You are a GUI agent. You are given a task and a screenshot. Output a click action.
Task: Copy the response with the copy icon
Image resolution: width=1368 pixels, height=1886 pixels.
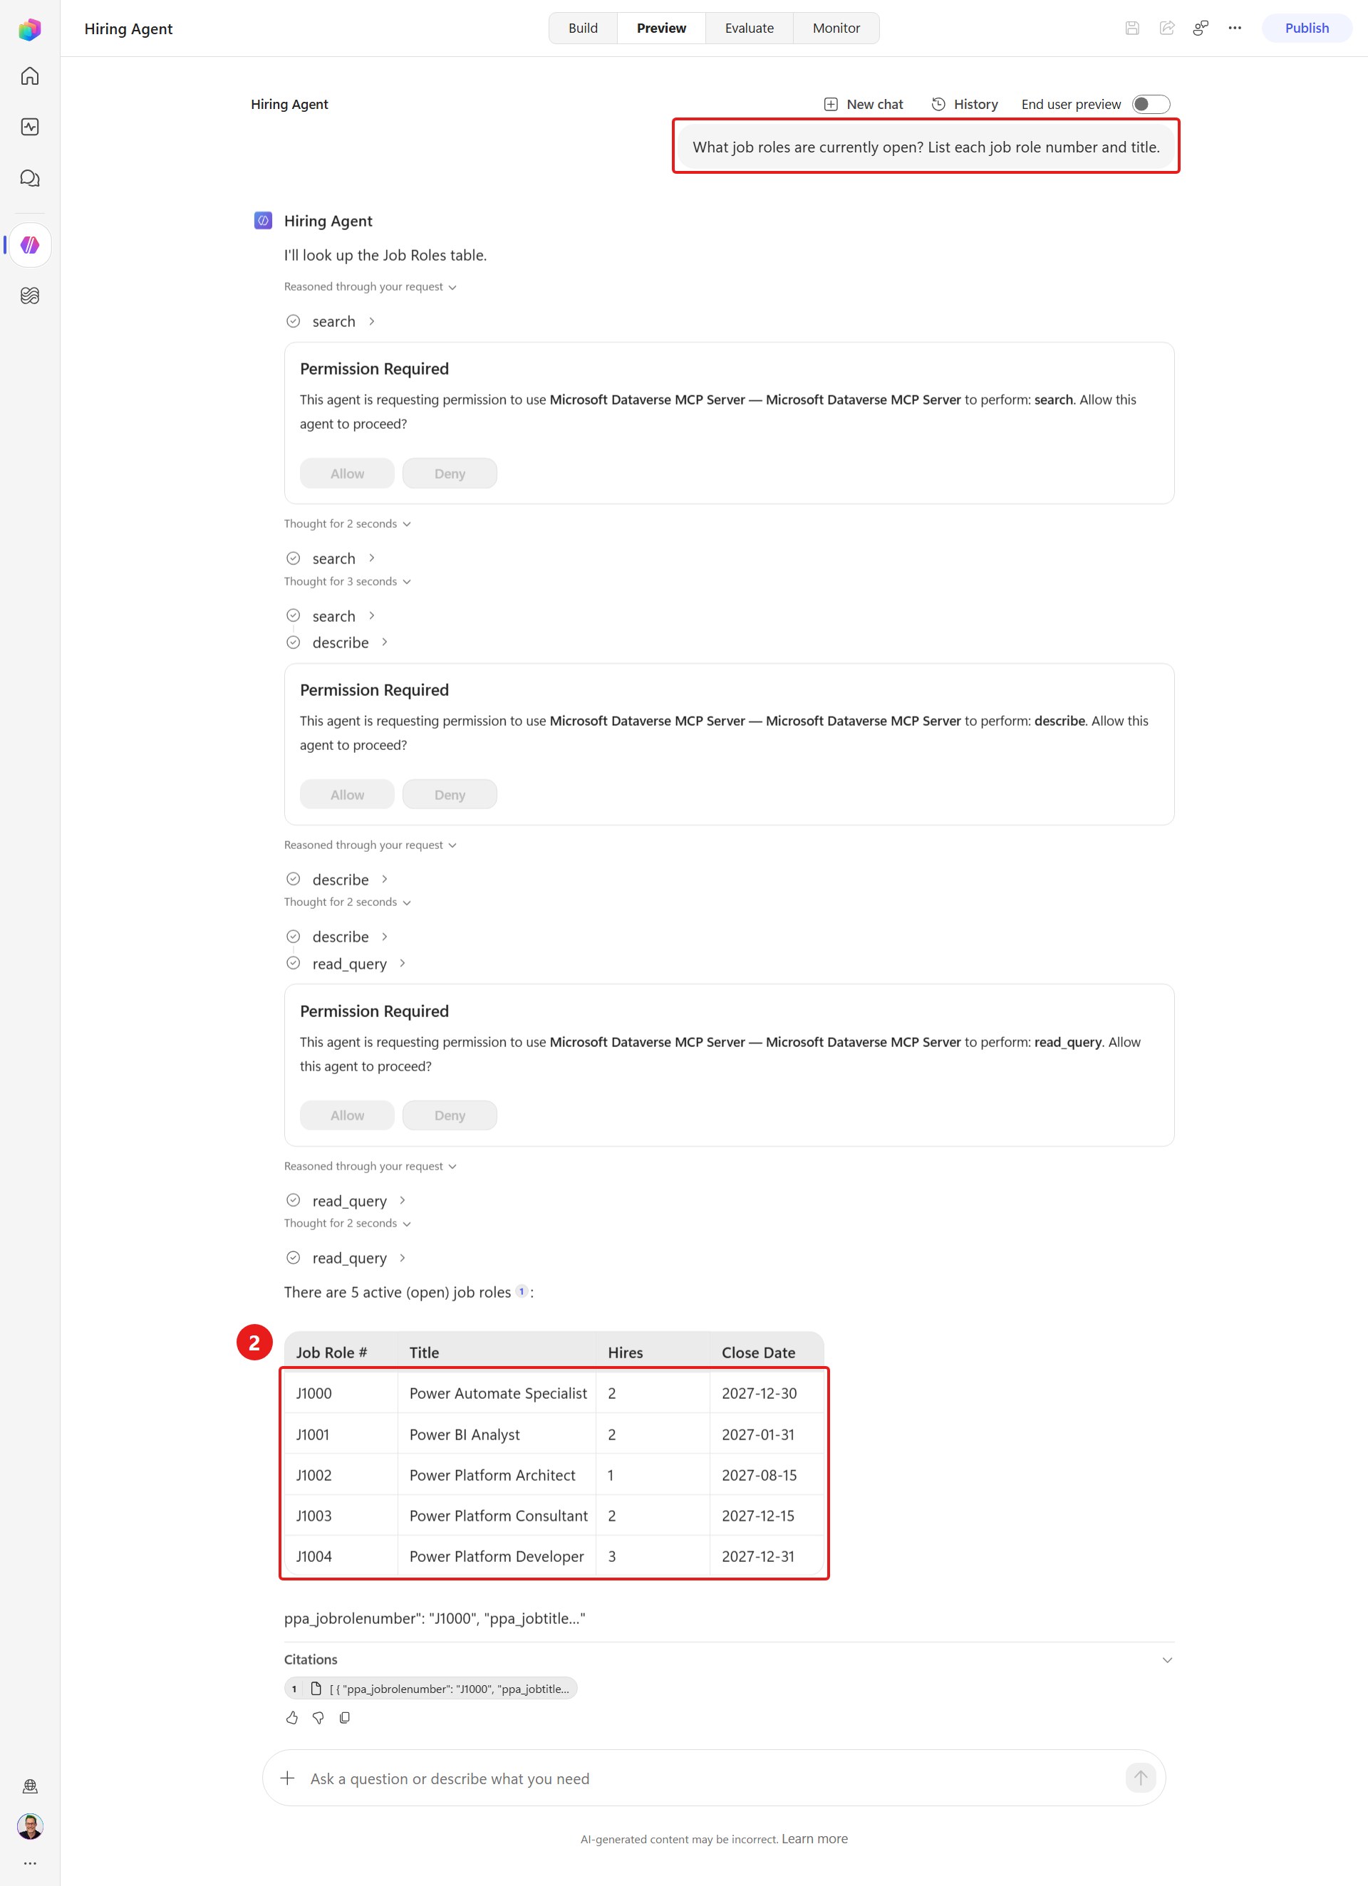(345, 1717)
